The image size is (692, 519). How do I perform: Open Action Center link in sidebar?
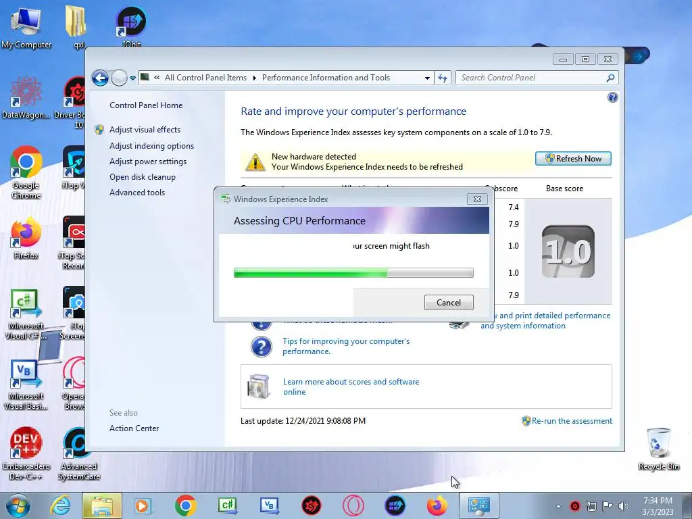pyautogui.click(x=134, y=428)
